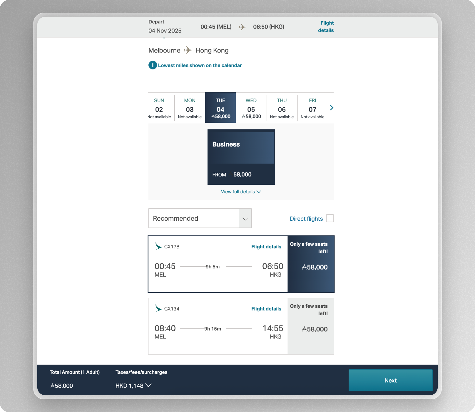The height and width of the screenshot is (412, 475).
Task: Select Thursday 06 date tab
Action: pyautogui.click(x=282, y=108)
